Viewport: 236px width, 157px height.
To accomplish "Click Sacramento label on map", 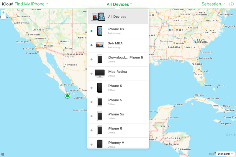I will [23, 16].
